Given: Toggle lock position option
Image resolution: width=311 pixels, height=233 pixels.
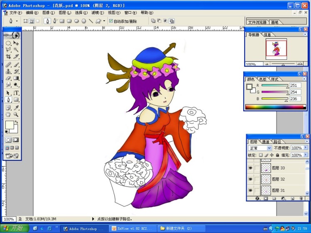Looking at the screenshot, I should point(272,155).
